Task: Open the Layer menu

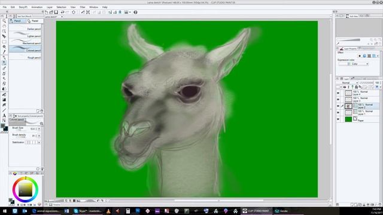Action: [50, 7]
